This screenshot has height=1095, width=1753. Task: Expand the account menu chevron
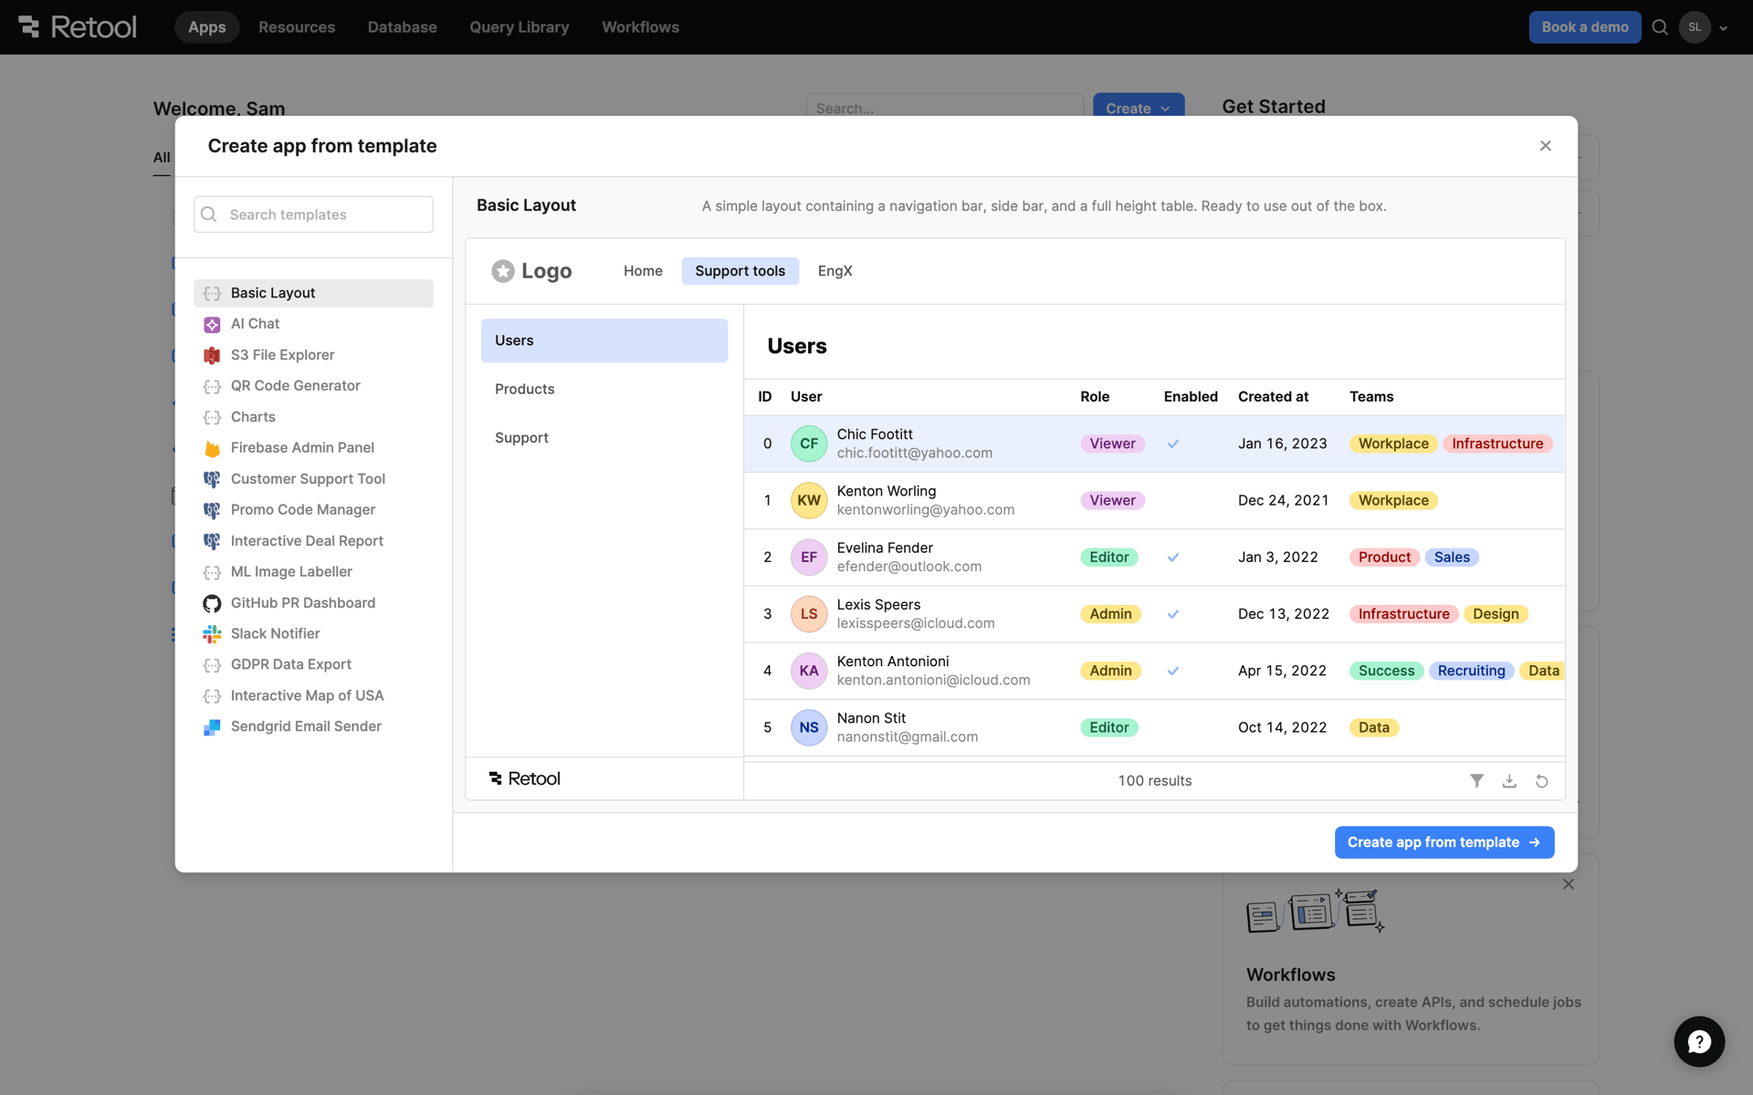[1724, 28]
